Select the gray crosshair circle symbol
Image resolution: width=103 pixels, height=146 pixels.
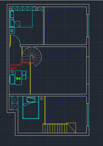tap(42, 99)
